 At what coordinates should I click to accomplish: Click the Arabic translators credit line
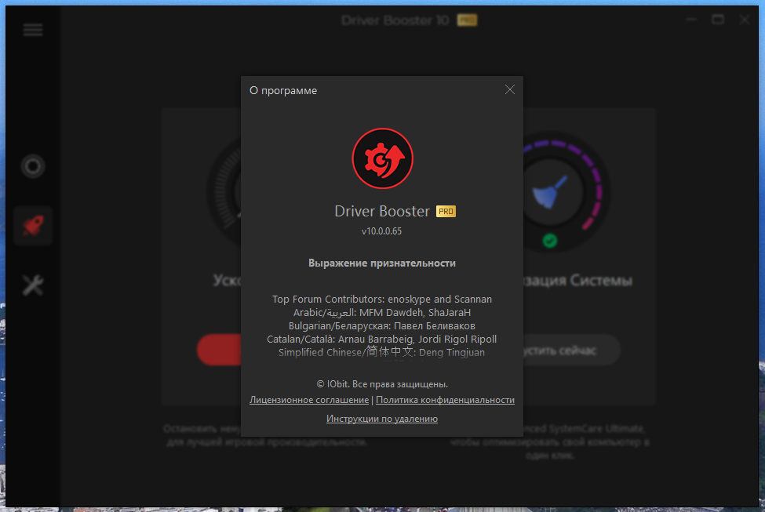pyautogui.click(x=382, y=313)
